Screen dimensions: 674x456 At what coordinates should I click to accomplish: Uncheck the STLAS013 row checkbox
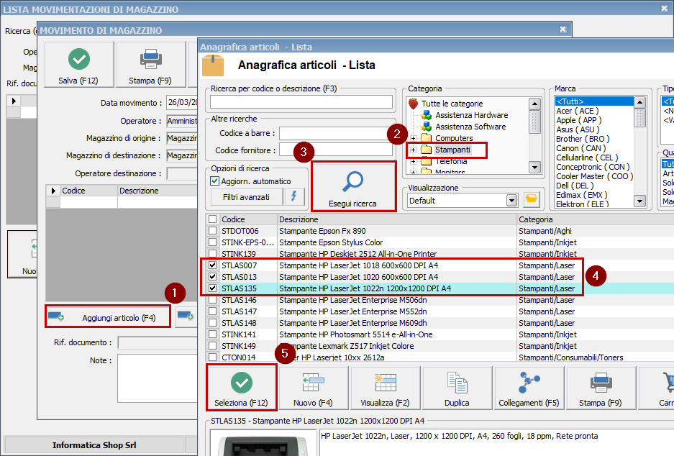212,277
